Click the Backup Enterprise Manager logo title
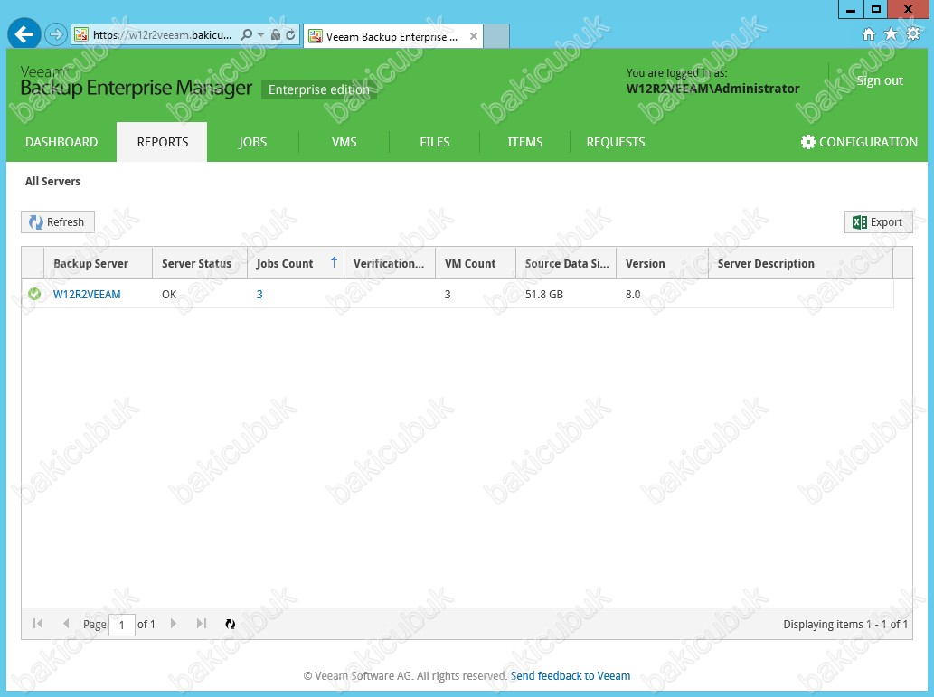Viewport: 934px width, 697px height. point(137,88)
